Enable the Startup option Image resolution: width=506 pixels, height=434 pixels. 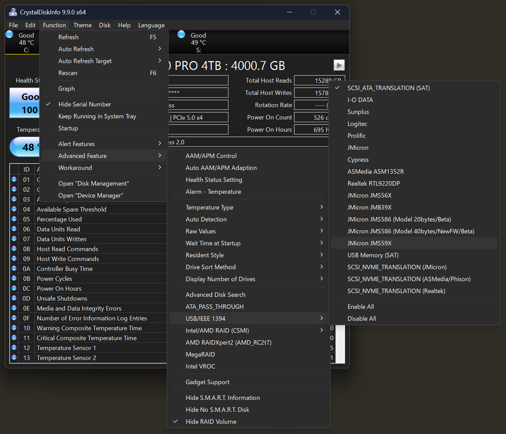[103, 128]
